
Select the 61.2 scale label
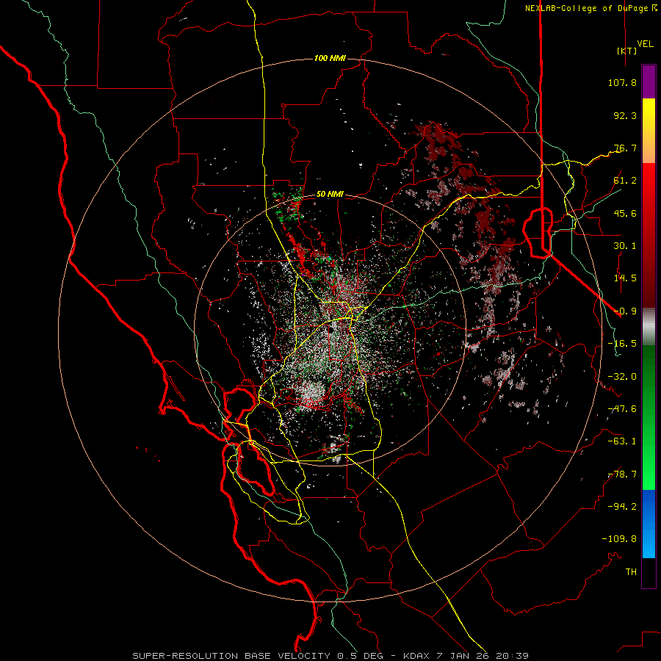[625, 181]
